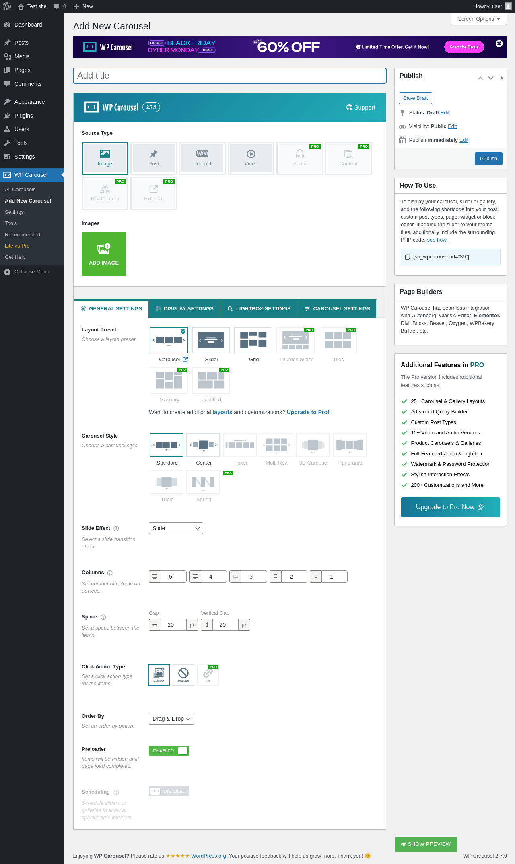Click the New content plus icon
The width and height of the screenshot is (515, 864).
[x=76, y=6]
